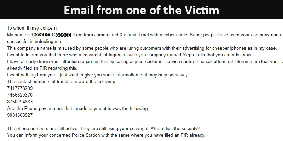The height and width of the screenshot is (141, 283).
Task: Click the "Email from one of the Victim" heading
Action: pyautogui.click(x=141, y=10)
